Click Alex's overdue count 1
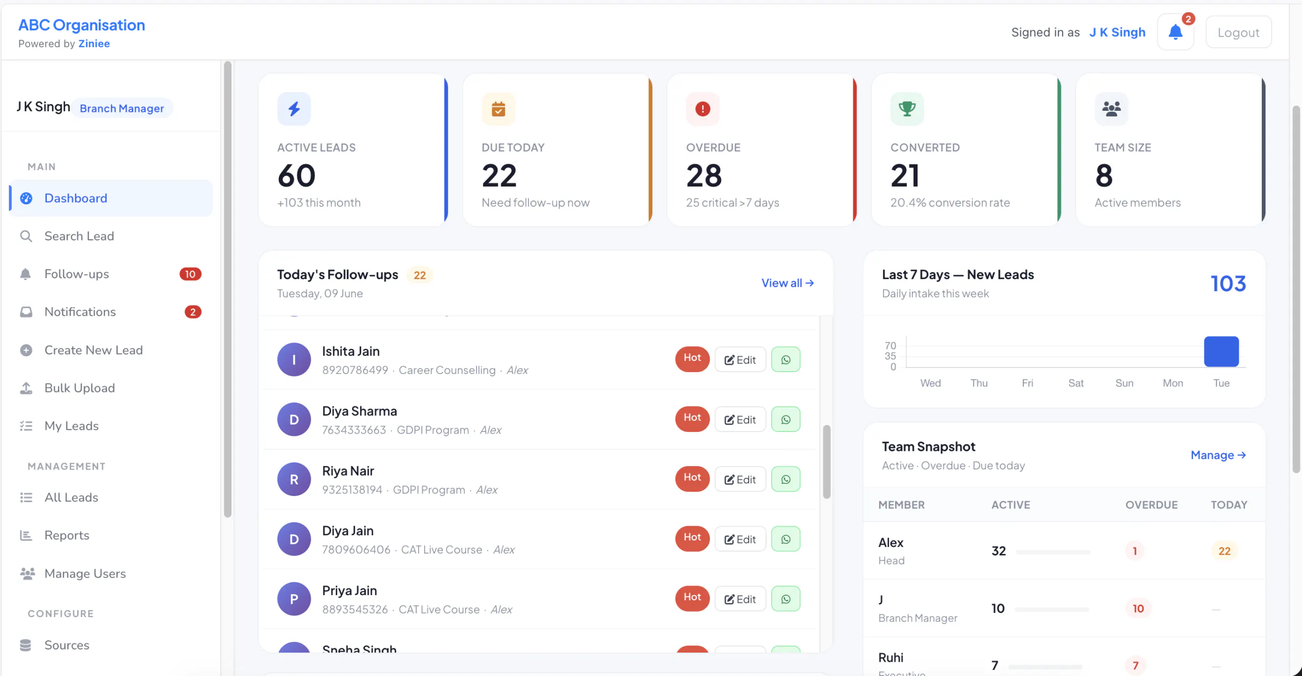Screen dimensions: 1302x676 point(1135,551)
